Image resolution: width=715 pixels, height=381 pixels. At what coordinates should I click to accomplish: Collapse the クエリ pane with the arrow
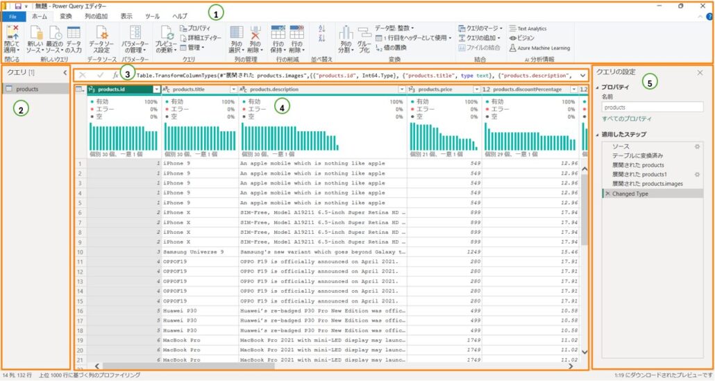coord(65,71)
